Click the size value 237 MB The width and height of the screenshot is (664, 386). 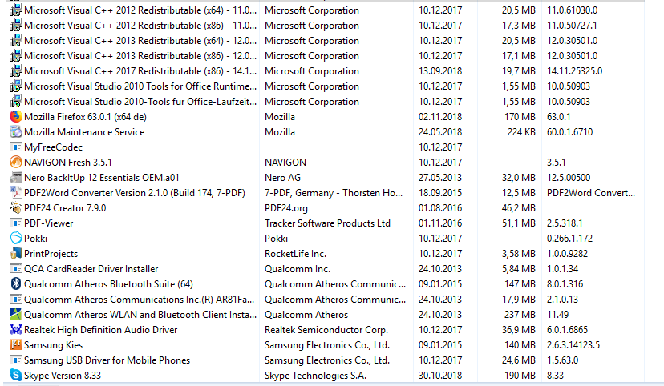(520, 315)
